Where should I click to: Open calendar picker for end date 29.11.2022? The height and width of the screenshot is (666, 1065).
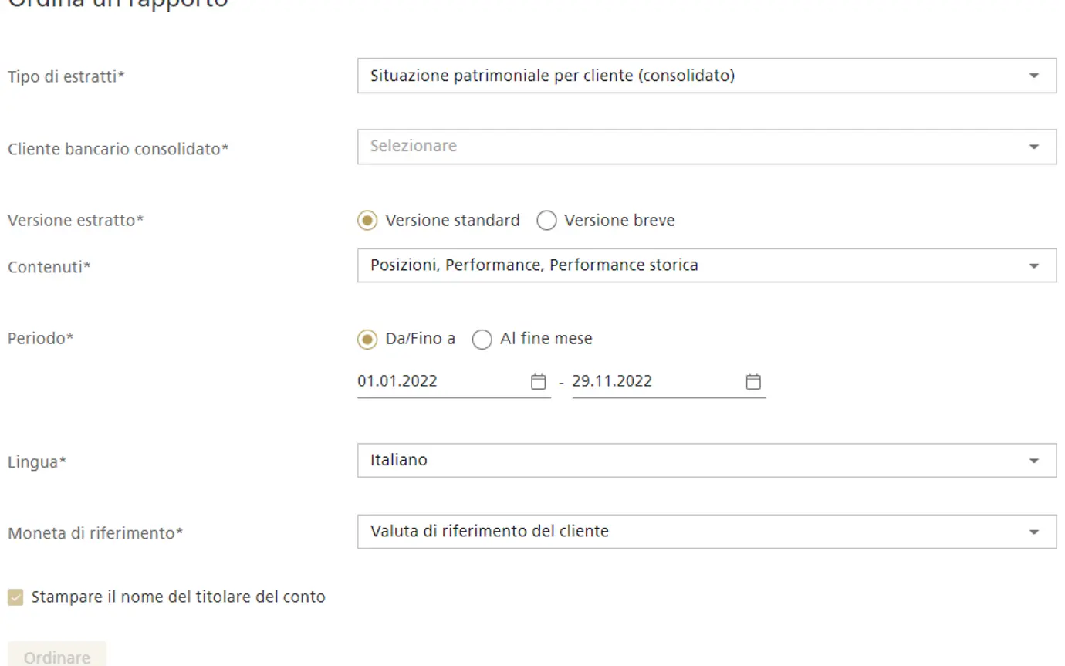753,381
